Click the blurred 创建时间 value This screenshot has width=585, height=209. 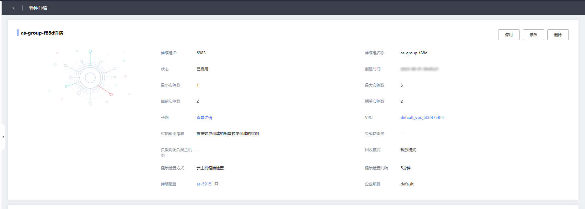point(419,69)
